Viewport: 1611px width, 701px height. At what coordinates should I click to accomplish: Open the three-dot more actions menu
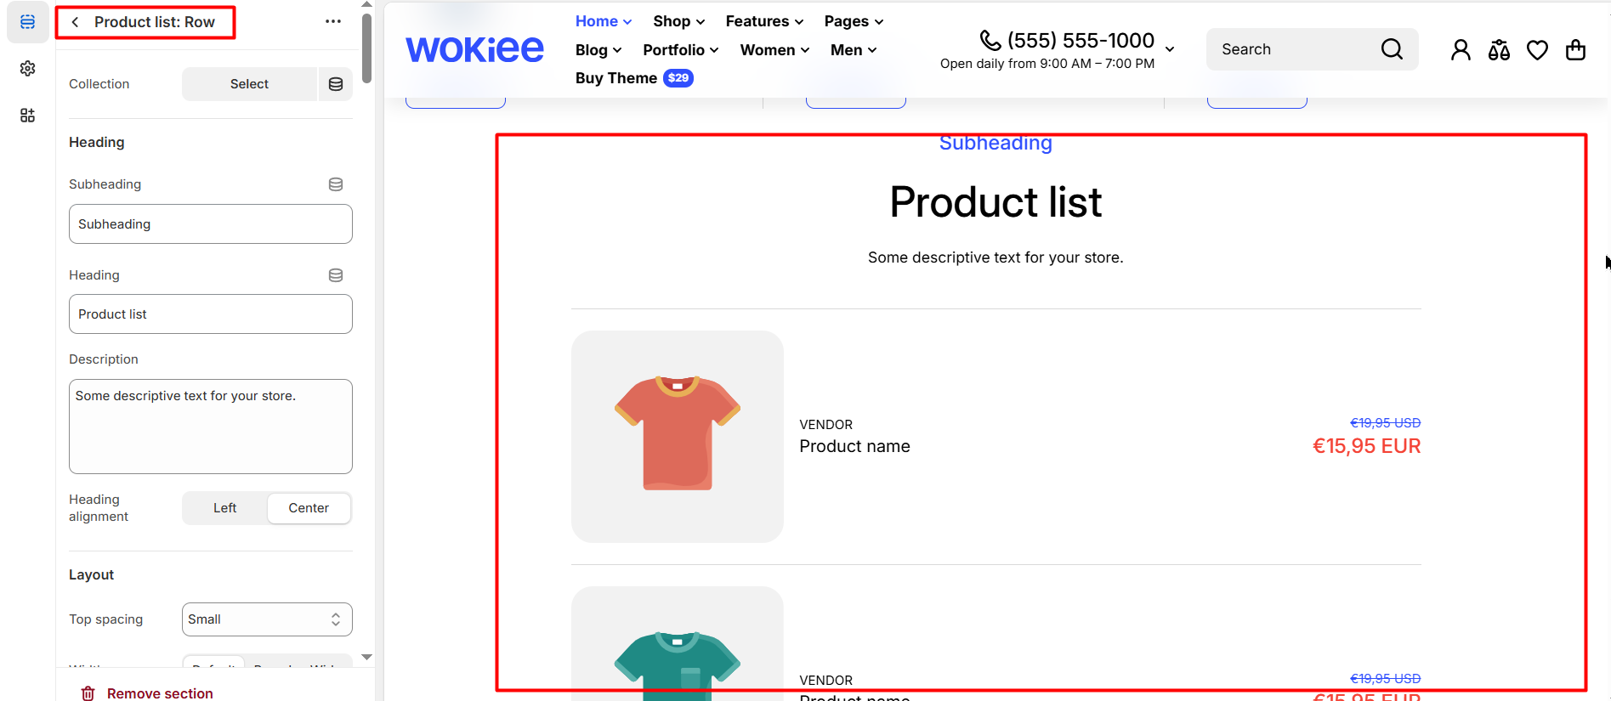tap(333, 22)
